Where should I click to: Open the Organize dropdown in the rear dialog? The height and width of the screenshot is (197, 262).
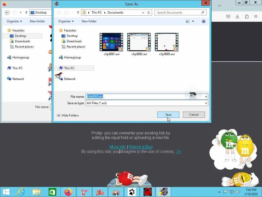point(14,21)
